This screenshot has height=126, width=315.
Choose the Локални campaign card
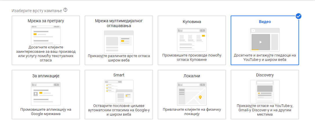pos(192,95)
